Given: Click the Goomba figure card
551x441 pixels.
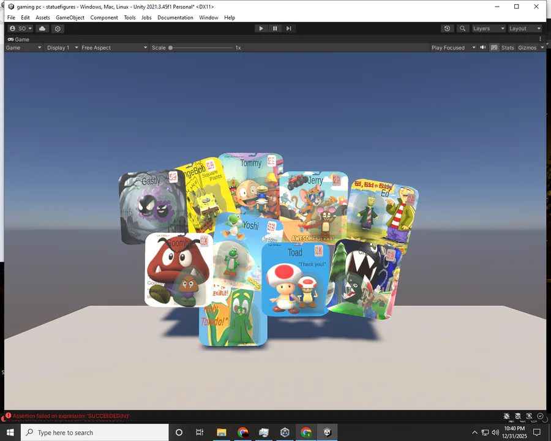Looking at the screenshot, I should click(179, 269).
